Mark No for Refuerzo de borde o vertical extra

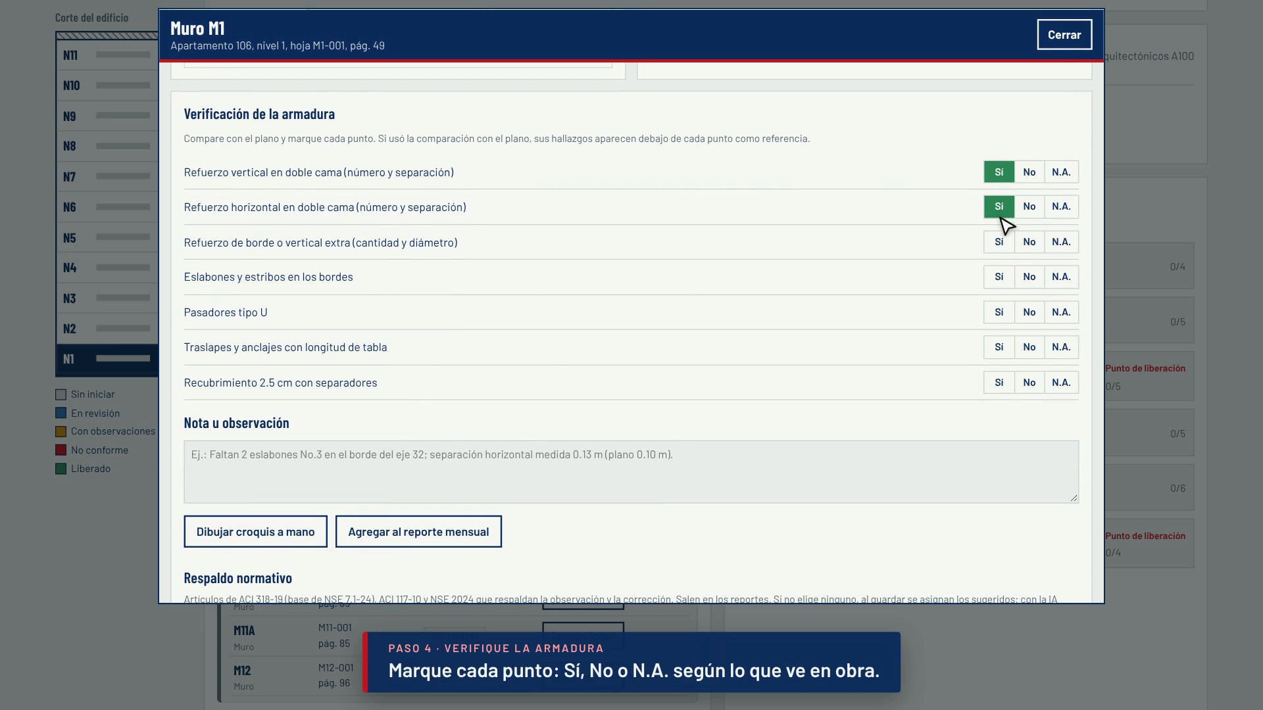[x=1029, y=242]
